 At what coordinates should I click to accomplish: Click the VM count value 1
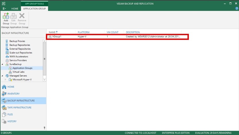click(107, 37)
